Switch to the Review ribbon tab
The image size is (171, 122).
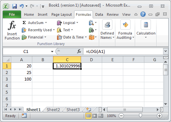113,14
